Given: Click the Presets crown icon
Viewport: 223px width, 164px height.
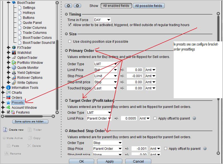Looking at the screenshot, I should (8, 102).
